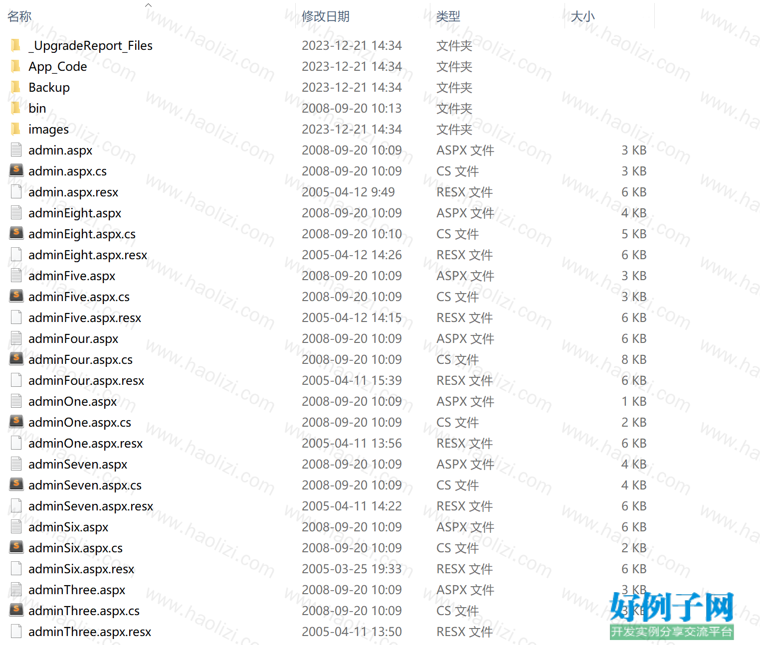This screenshot has height=645, width=760.
Task: Click the admin.aspx.resx blank file icon
Action: [x=16, y=192]
